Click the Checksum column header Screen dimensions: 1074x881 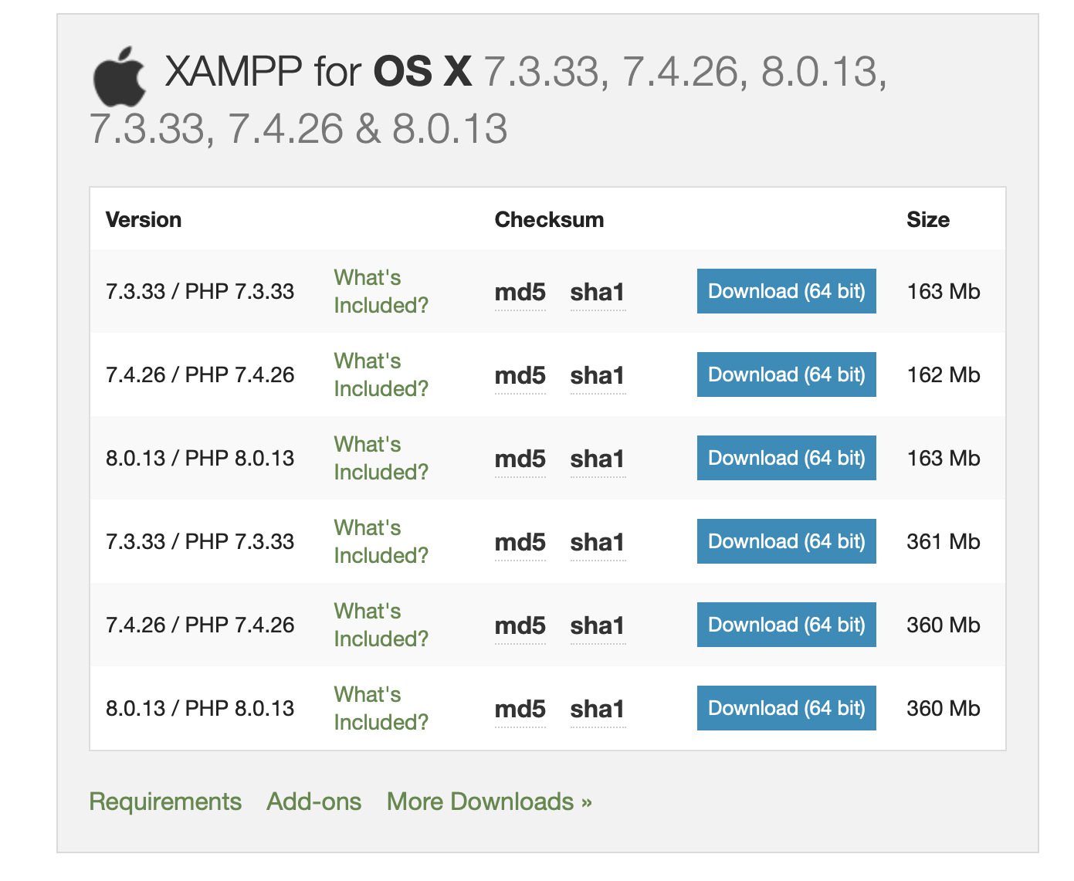549,220
